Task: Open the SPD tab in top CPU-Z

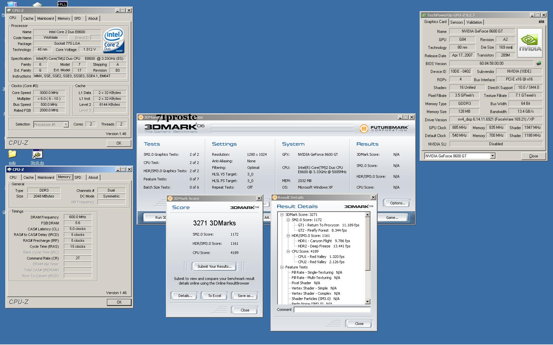Action: (78, 18)
